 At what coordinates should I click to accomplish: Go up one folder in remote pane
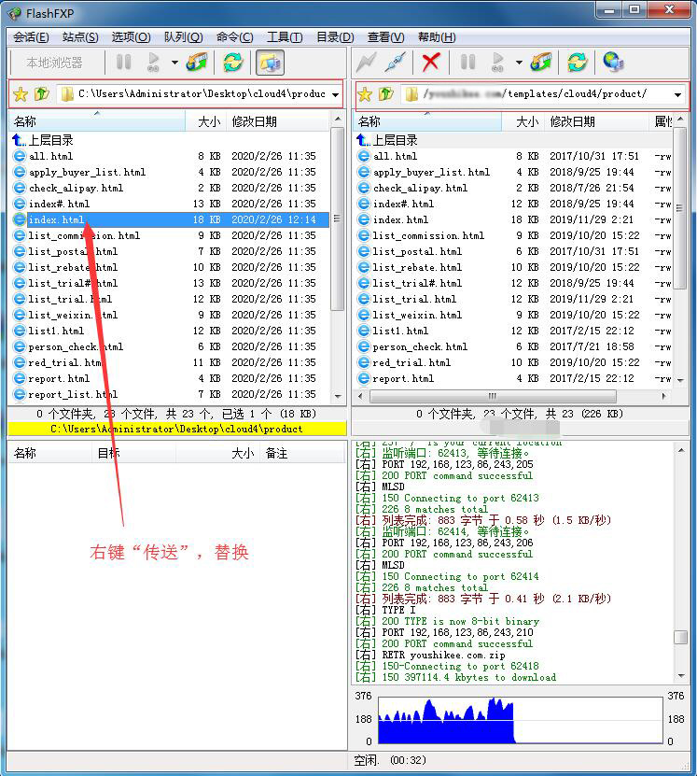click(x=386, y=94)
